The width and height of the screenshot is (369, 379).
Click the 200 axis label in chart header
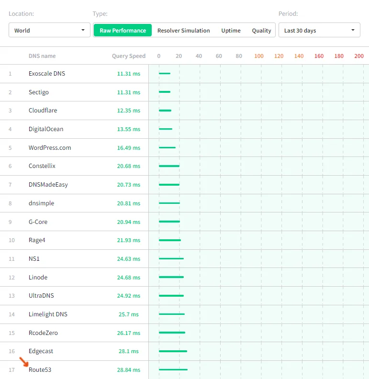[x=359, y=56]
